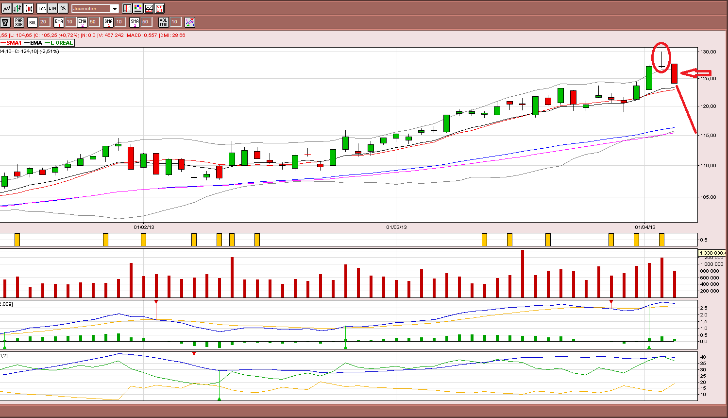Click the 40 DMI axis label

[703, 357]
